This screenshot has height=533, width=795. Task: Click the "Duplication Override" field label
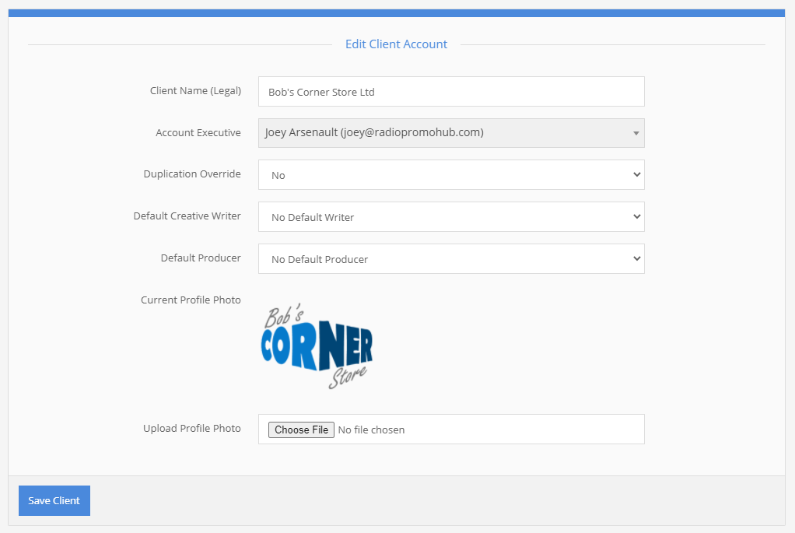tap(192, 174)
